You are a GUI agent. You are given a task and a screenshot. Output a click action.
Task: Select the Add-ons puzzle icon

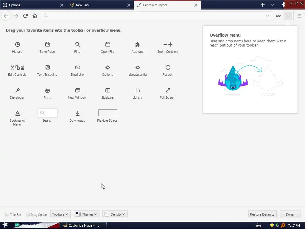click(x=138, y=44)
